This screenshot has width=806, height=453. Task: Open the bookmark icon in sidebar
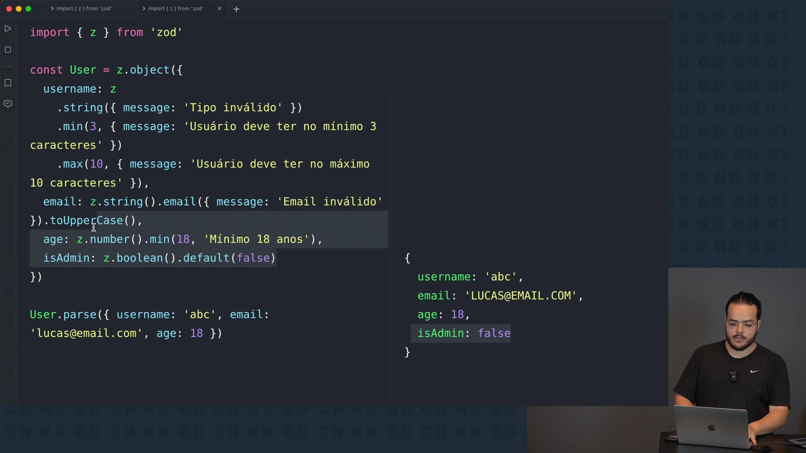8,83
